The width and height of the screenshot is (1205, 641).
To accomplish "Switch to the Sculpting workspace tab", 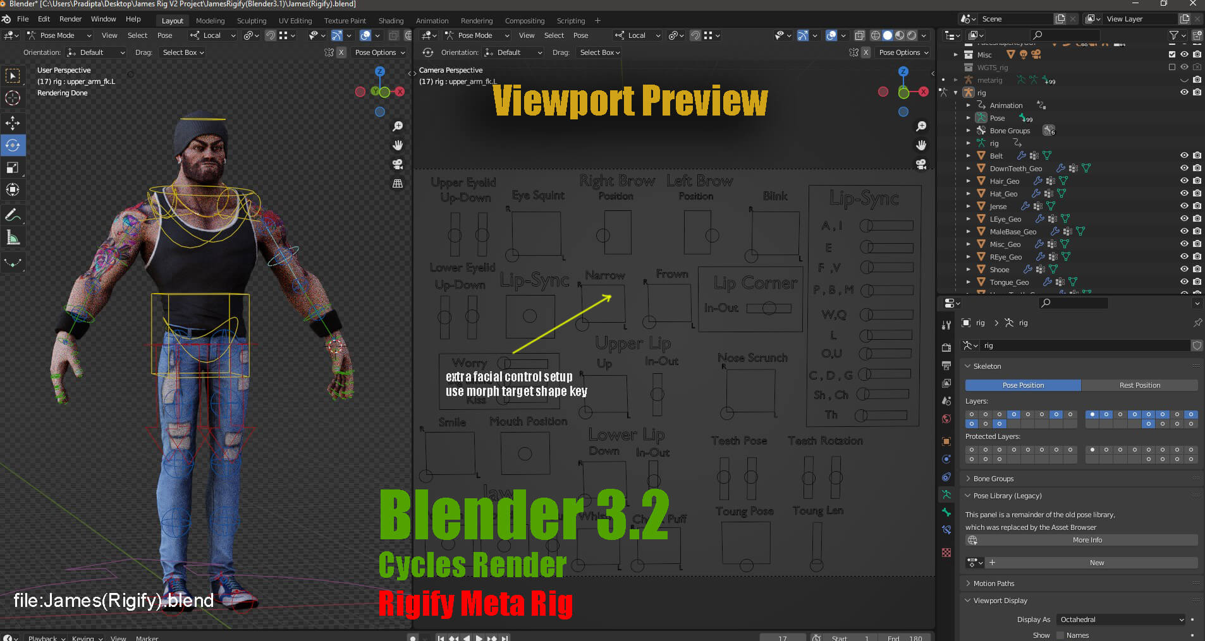I will tap(251, 21).
